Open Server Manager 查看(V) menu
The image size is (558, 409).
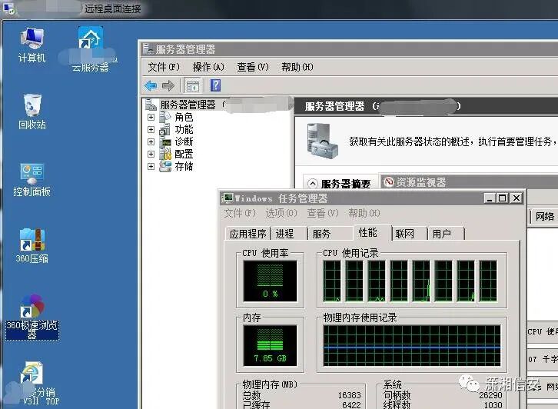(x=253, y=67)
